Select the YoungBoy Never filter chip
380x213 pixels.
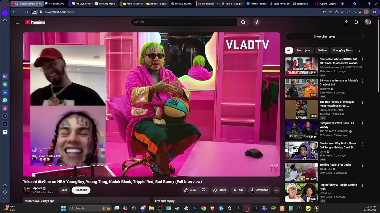tap(343, 50)
